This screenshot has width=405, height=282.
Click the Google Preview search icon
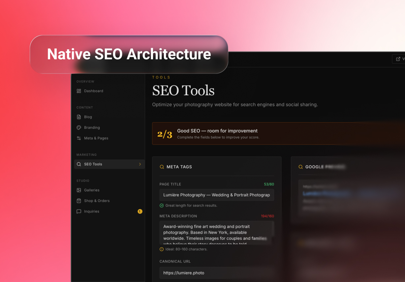[x=300, y=167]
